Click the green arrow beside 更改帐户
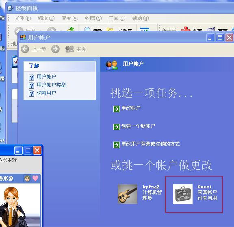234x227 pixels. pyautogui.click(x=117, y=109)
